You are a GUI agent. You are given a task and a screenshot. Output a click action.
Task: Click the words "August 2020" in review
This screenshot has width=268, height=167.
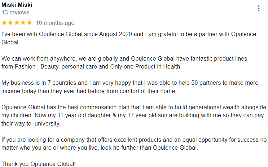pos(115,34)
